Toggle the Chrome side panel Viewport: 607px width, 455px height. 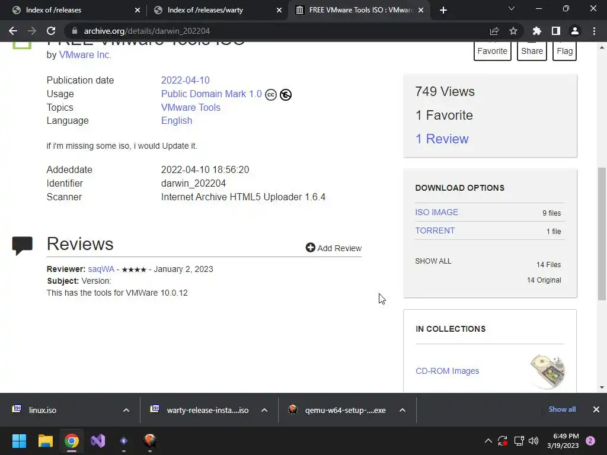coord(556,31)
